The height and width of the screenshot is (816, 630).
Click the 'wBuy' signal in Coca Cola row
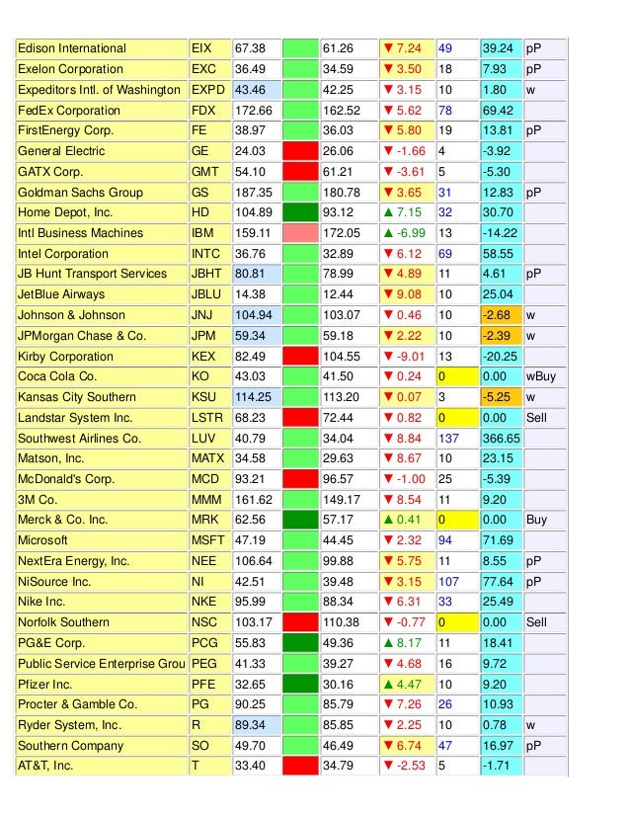(541, 376)
